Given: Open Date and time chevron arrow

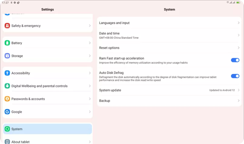Looking at the screenshot, I should click(x=239, y=35).
